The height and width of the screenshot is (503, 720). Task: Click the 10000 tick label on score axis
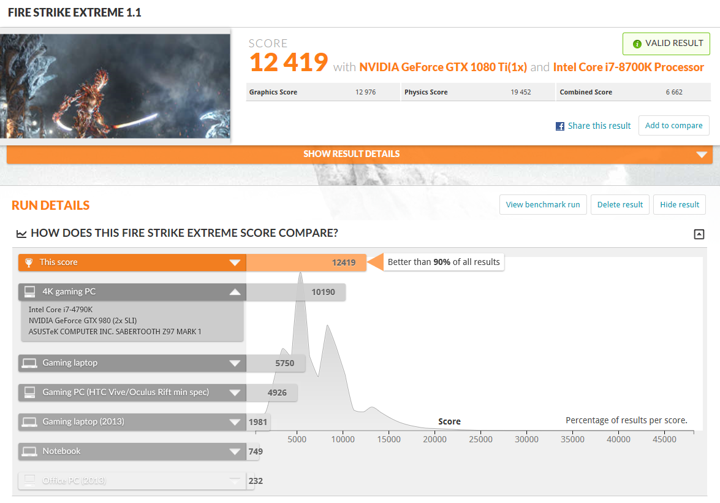click(x=343, y=440)
